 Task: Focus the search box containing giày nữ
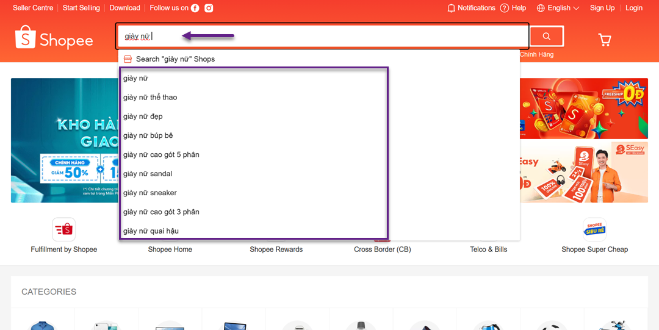pos(322,36)
